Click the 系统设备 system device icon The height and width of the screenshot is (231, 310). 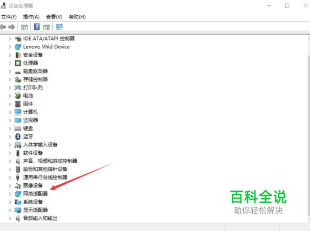pyautogui.click(x=18, y=202)
